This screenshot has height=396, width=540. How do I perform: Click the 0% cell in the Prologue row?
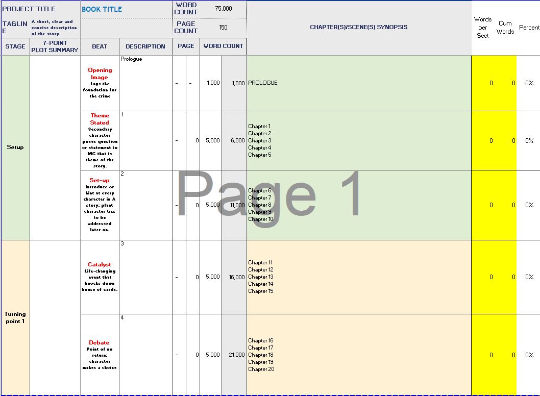[x=529, y=83]
